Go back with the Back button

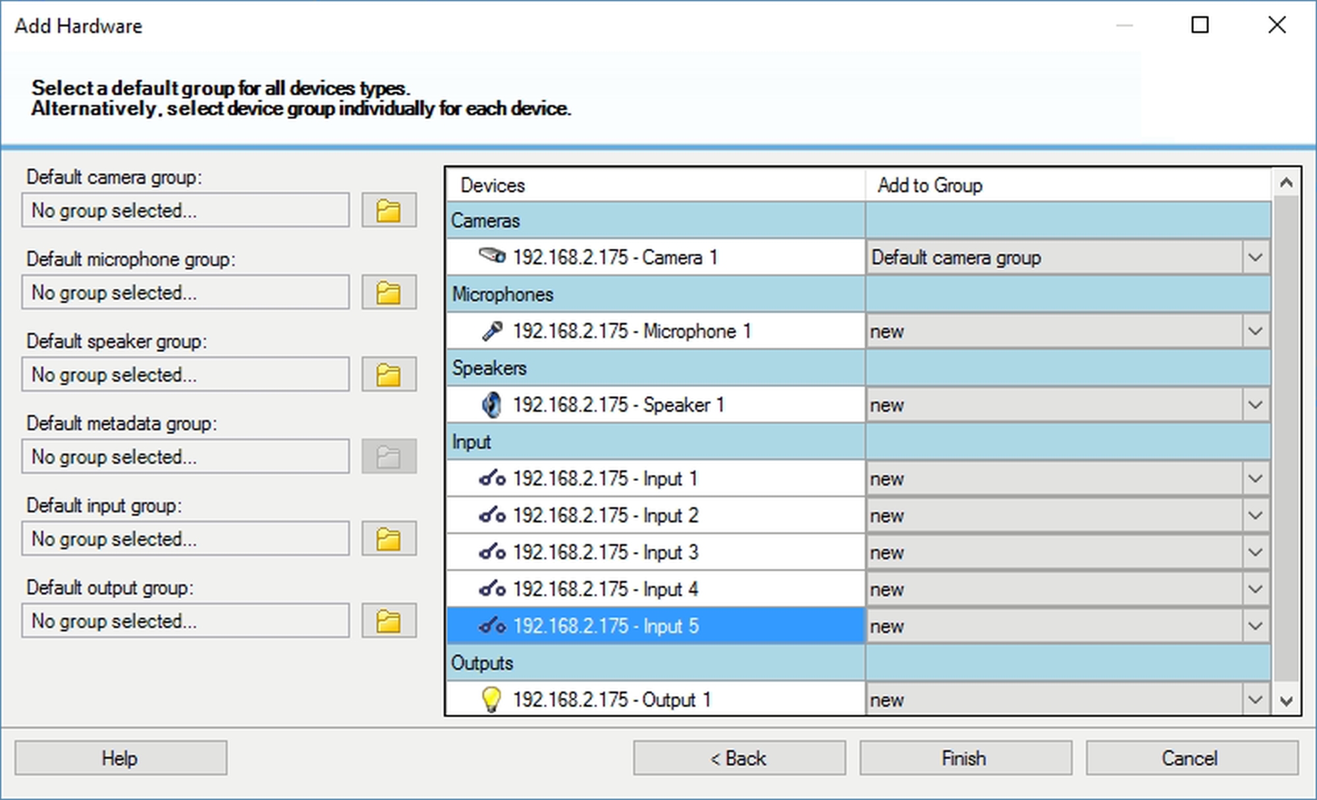pos(739,758)
